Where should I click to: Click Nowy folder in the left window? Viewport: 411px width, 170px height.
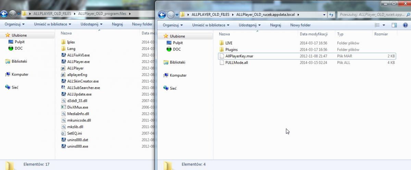click(x=142, y=24)
